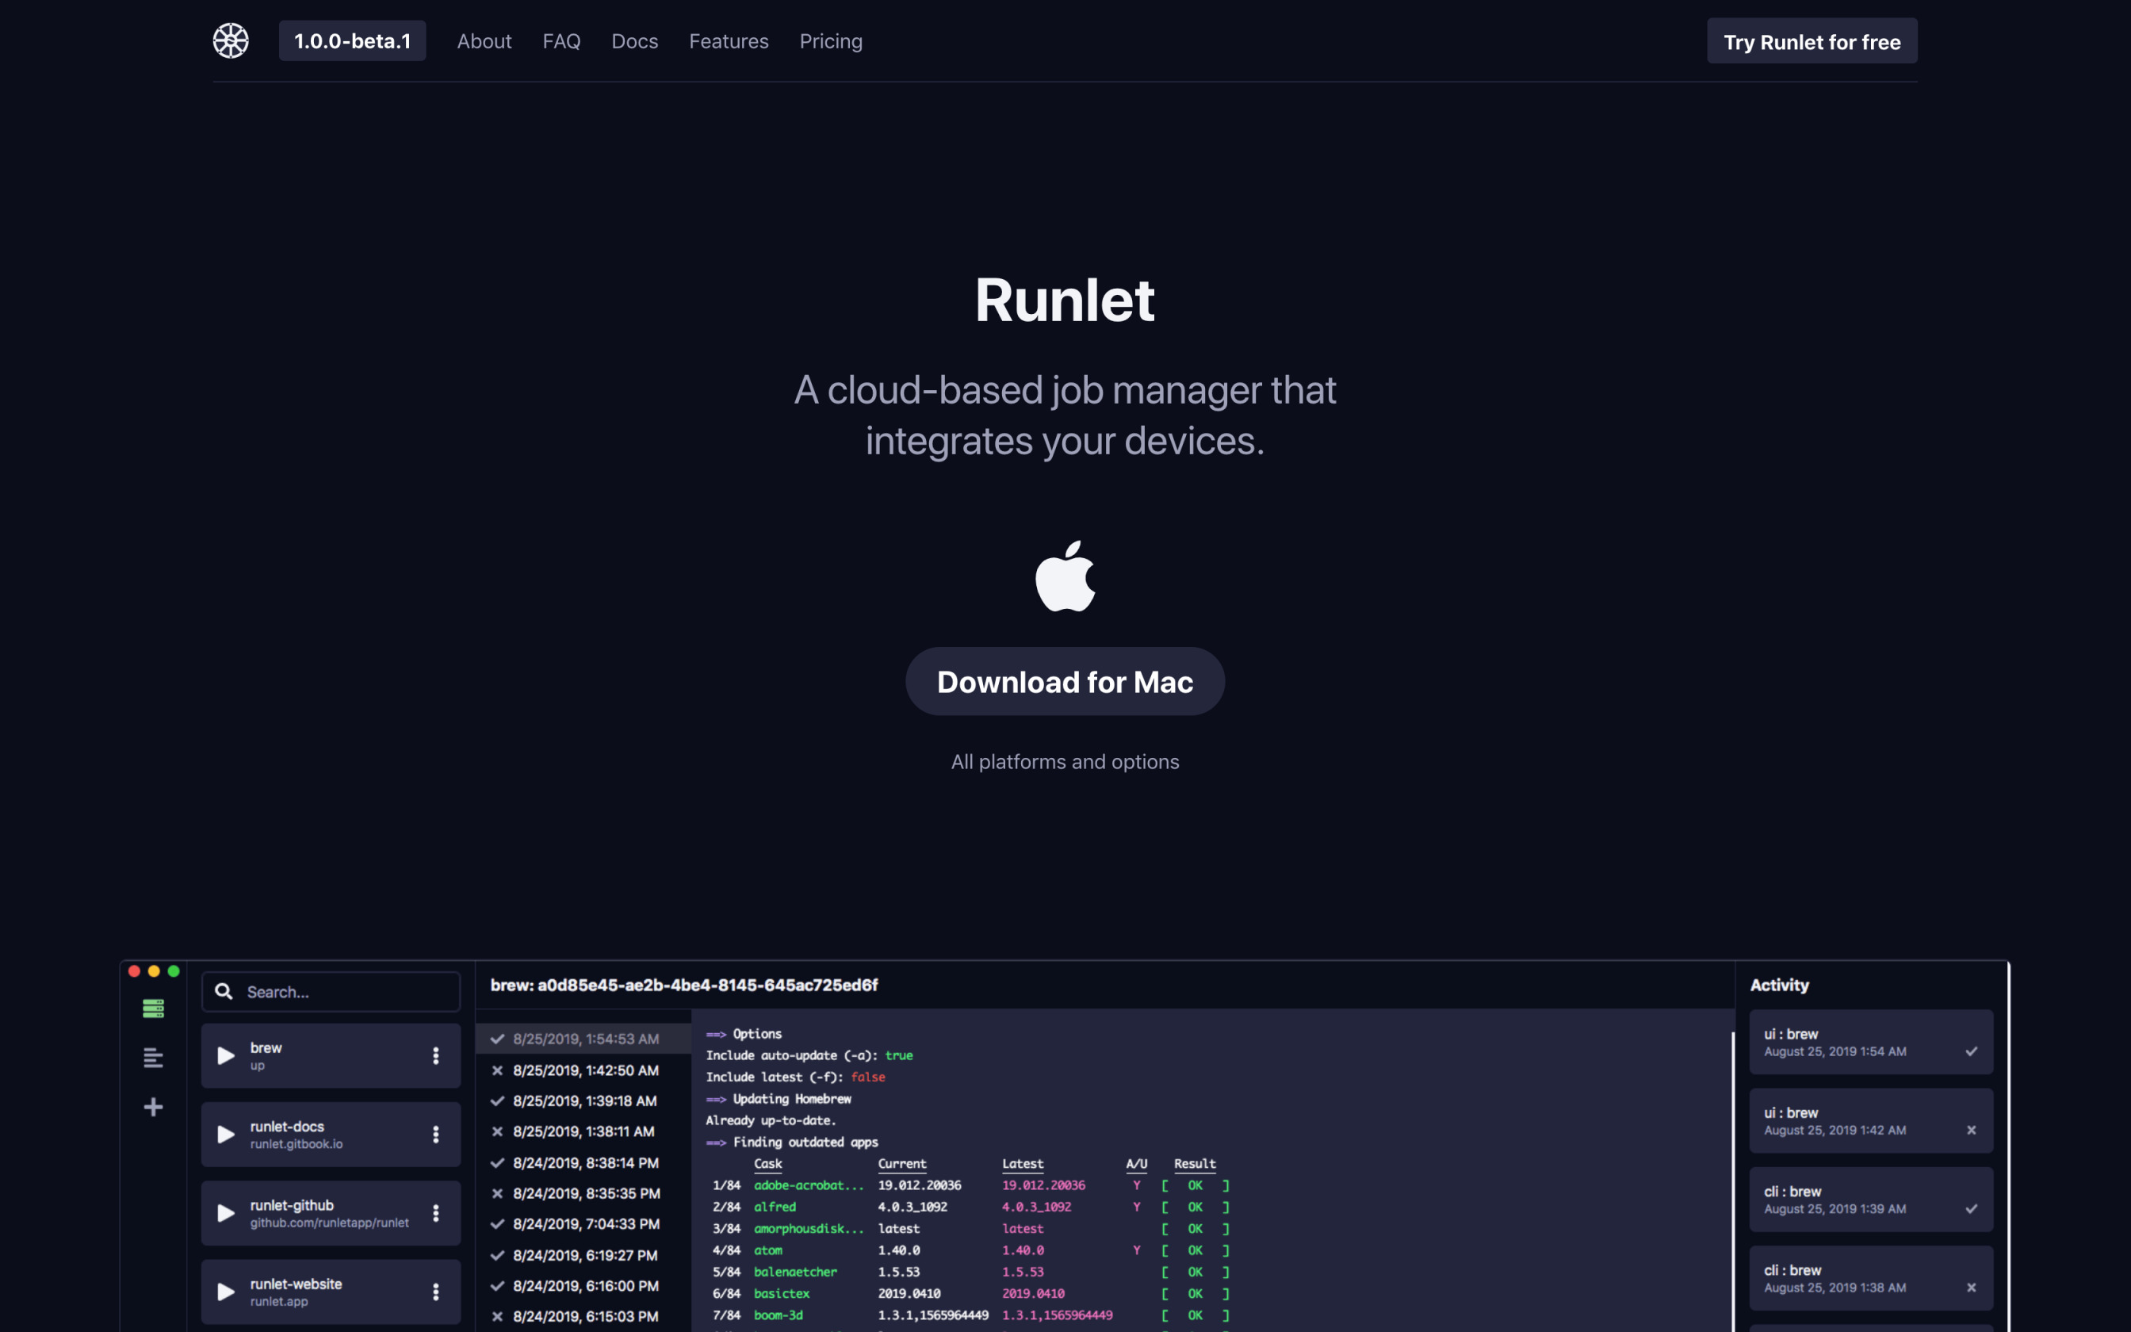Select the 8/25/2019 1:42:50 AM run

(x=585, y=1070)
